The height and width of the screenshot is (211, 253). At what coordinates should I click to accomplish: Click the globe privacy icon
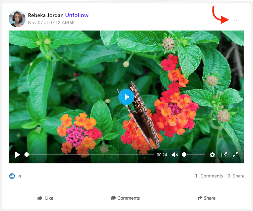pyautogui.click(x=72, y=23)
